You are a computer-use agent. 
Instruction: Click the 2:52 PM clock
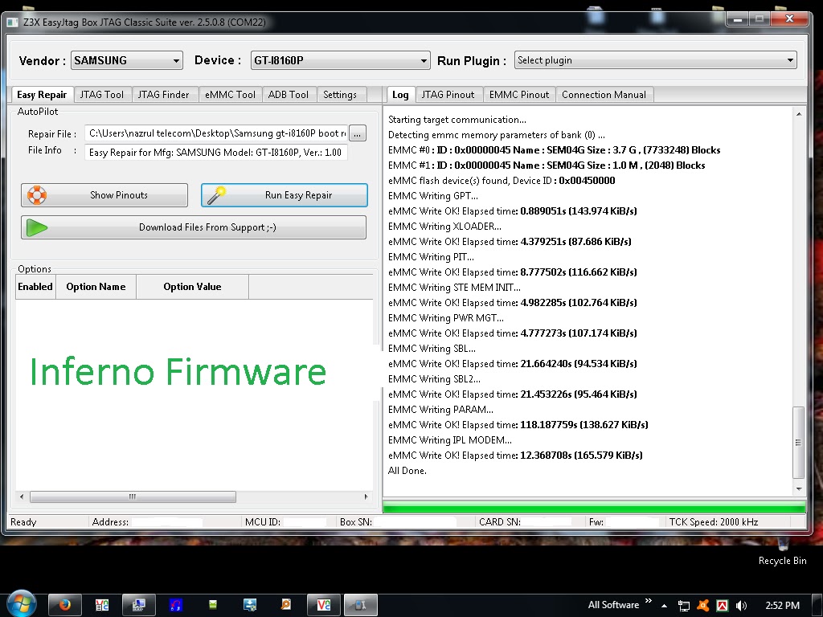coord(782,606)
